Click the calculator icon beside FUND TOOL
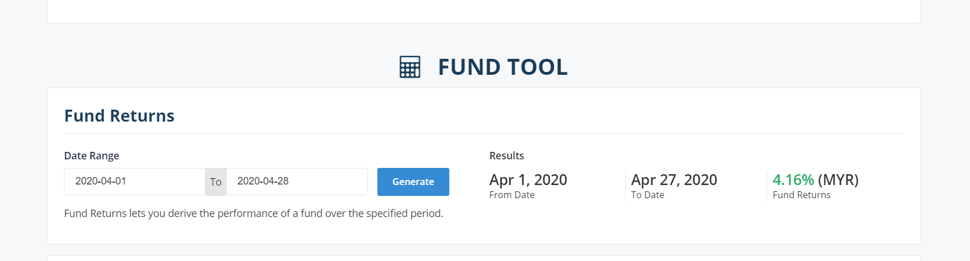Image resolution: width=970 pixels, height=261 pixels. [x=410, y=67]
